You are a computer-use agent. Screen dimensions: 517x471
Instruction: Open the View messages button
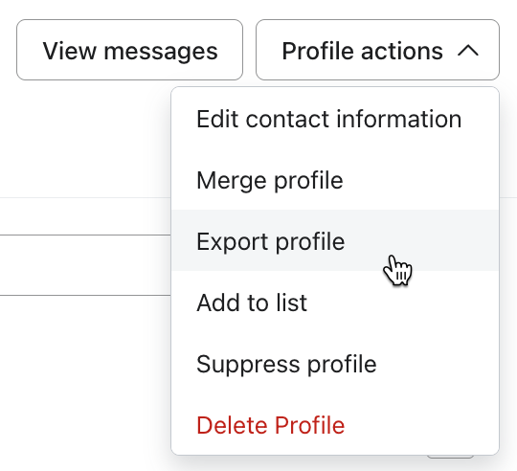[129, 50]
